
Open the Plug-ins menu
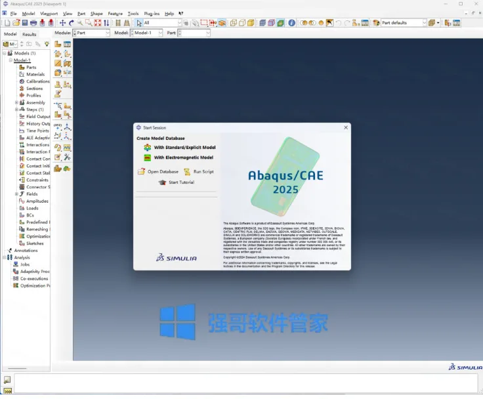[152, 14]
